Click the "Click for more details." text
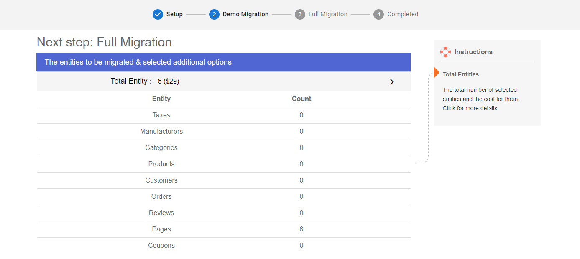Viewport: 580px width, 259px height. point(471,108)
